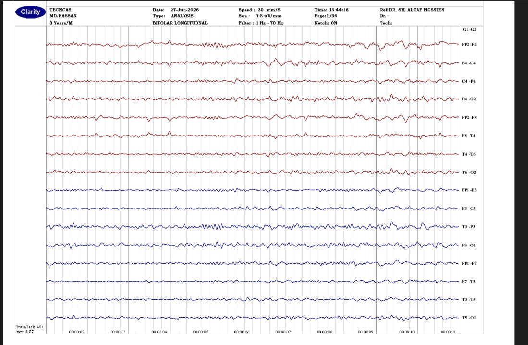This screenshot has height=345, width=528.
Task: Click the Notch: ON indicator
Action: 326,23
